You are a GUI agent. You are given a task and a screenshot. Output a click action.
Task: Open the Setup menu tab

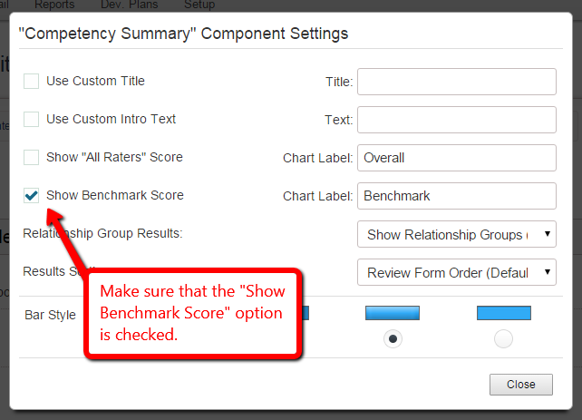199,5
